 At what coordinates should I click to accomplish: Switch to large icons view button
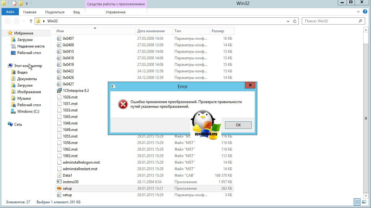[x=364, y=202]
